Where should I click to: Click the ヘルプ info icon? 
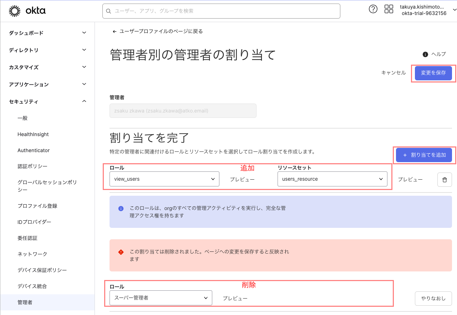pyautogui.click(x=425, y=54)
